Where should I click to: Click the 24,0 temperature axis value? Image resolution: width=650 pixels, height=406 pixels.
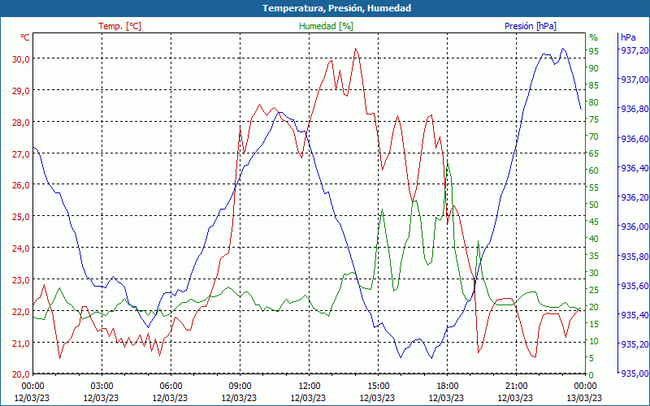point(21,248)
